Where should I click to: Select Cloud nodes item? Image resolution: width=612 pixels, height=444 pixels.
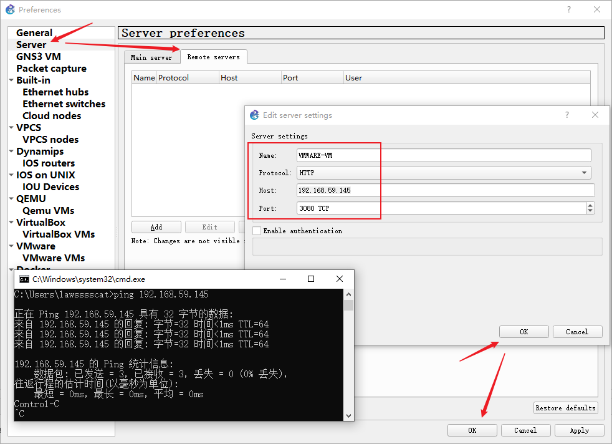(x=52, y=115)
